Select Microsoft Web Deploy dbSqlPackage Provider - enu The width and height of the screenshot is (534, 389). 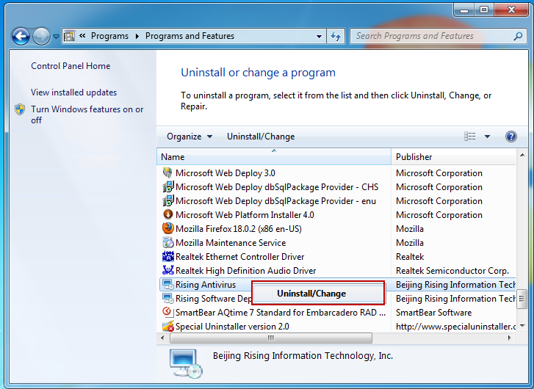coord(275,201)
